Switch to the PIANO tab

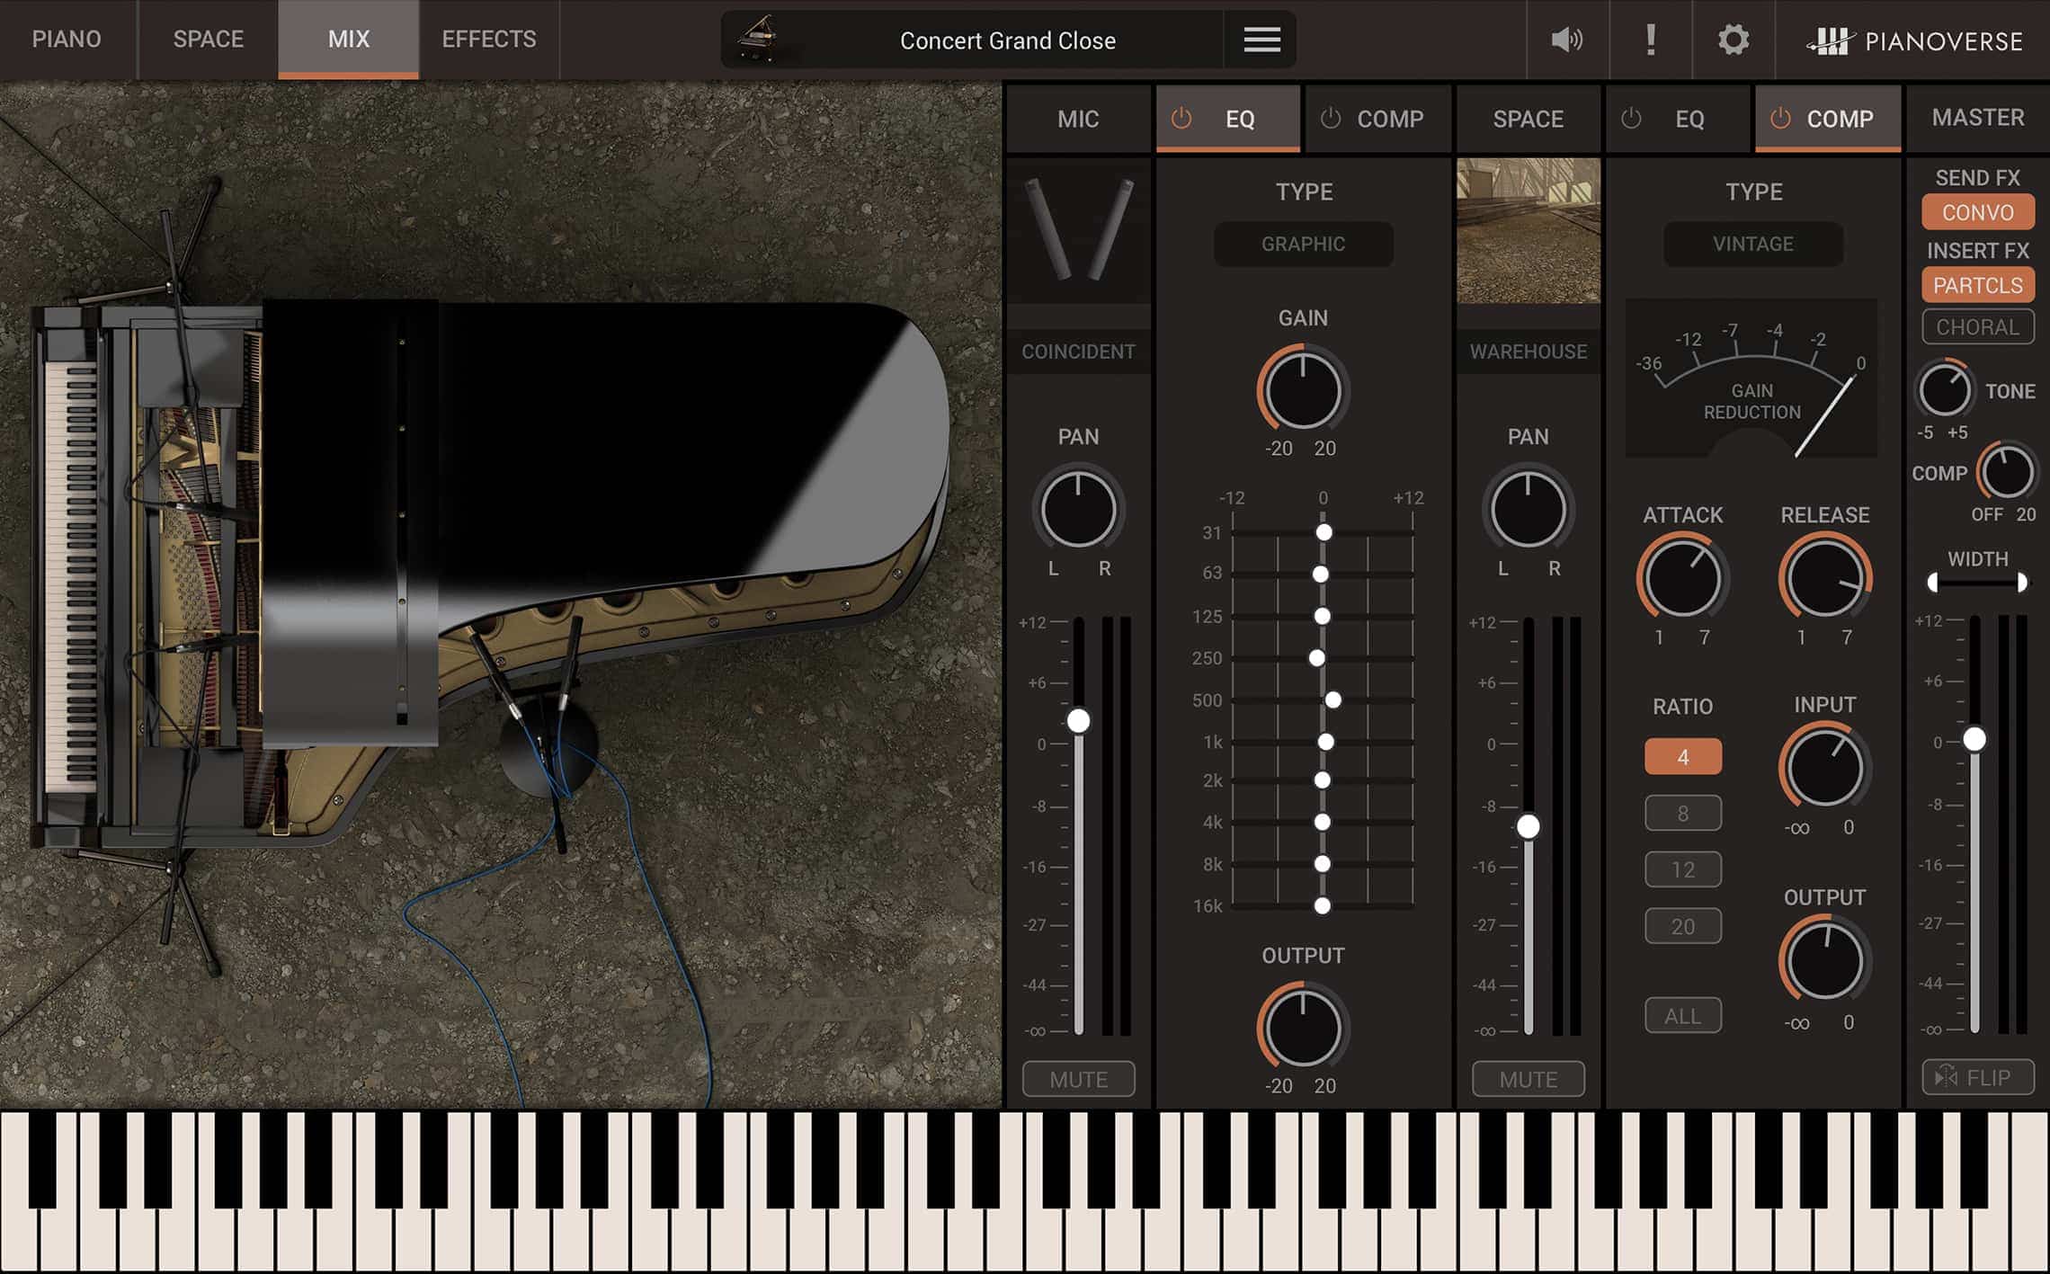pos(66,39)
